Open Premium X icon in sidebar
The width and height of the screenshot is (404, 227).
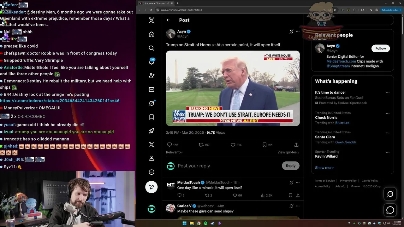[x=151, y=145]
